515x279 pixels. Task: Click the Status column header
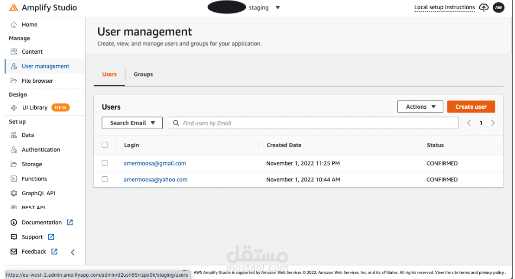point(435,145)
